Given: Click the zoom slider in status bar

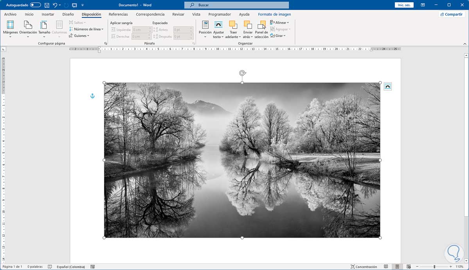Looking at the screenshot, I should (x=434, y=267).
